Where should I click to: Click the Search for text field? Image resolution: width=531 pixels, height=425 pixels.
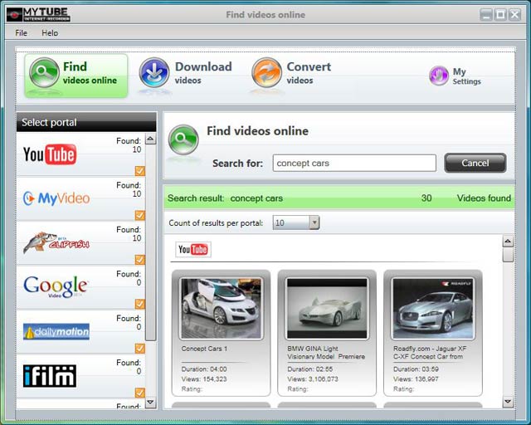[x=354, y=163]
